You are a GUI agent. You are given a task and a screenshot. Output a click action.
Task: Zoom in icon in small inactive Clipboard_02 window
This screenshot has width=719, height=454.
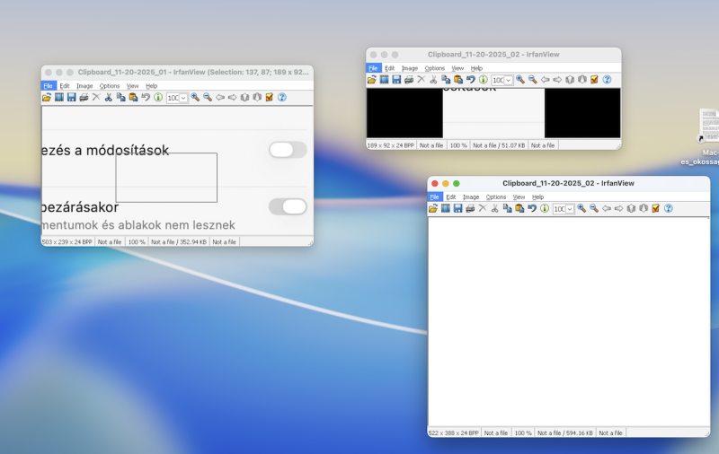(520, 80)
